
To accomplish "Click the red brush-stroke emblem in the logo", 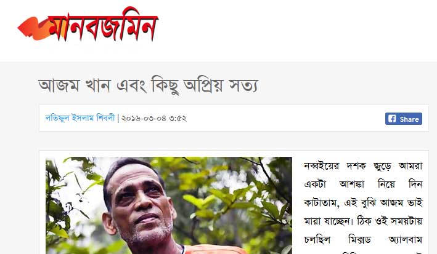I will (34, 28).
